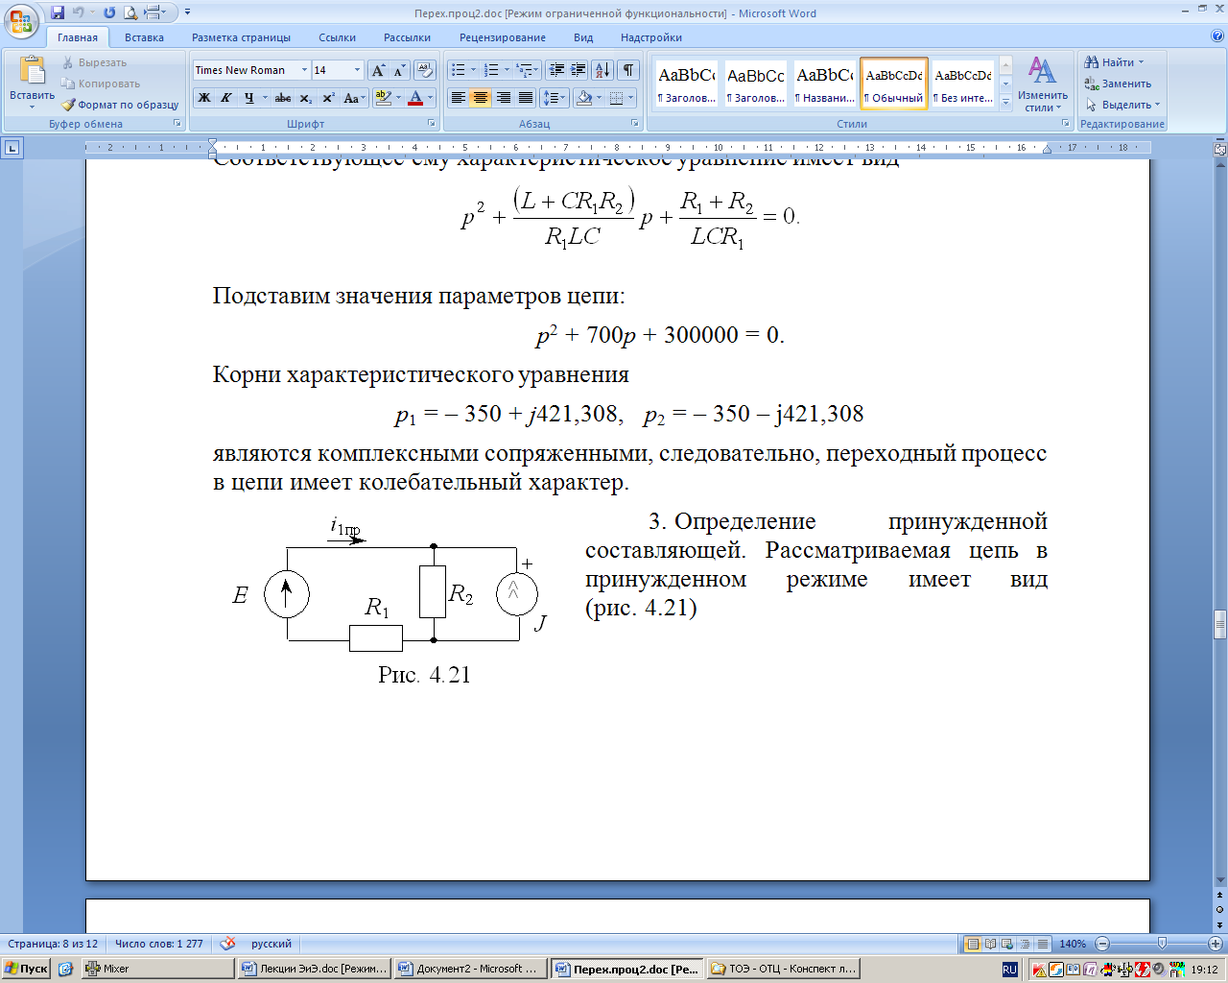Switch to Рассылки tab
The image size is (1228, 983).
click(x=407, y=37)
